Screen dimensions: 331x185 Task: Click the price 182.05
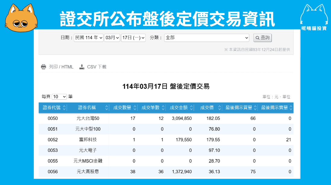(213, 118)
